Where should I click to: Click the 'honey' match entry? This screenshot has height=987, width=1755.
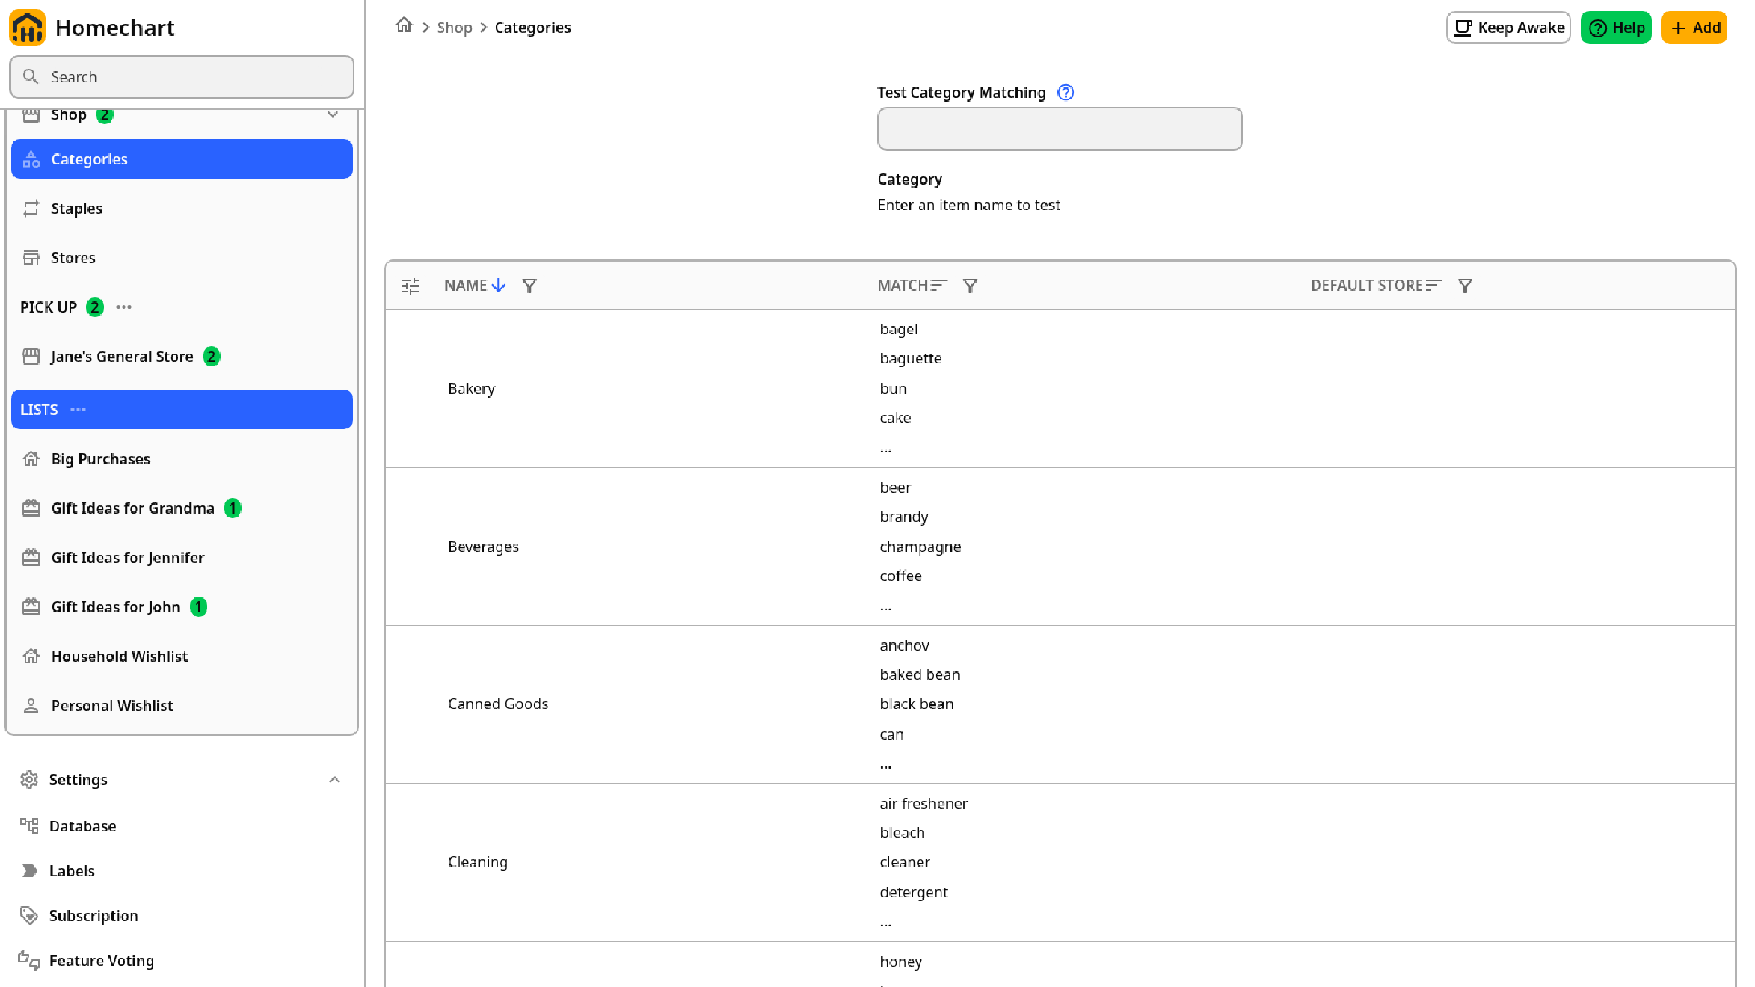tap(901, 962)
